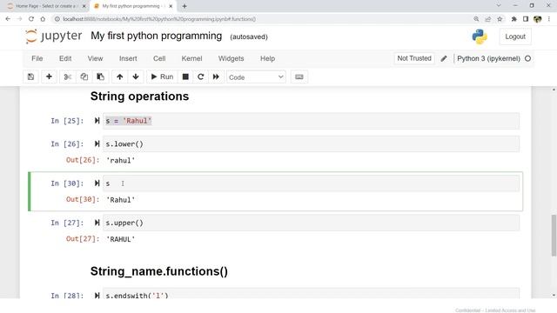
Task: Rename notebook title My first python programming
Action: [157, 36]
